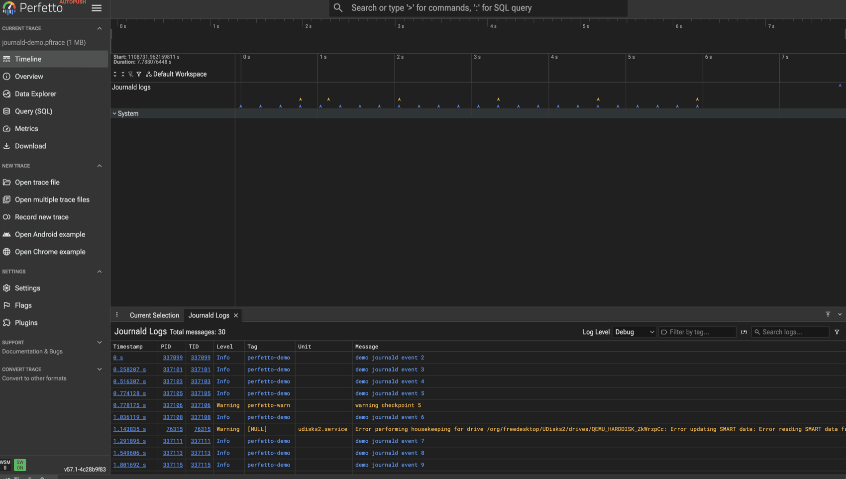The height and width of the screenshot is (479, 846).
Task: Open the Overview page
Action: 54,77
